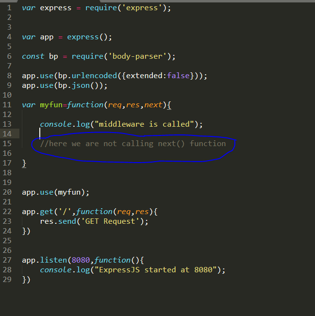Click extended key on line 8
The width and height of the screenshot is (315, 316).
pyautogui.click(x=144, y=76)
